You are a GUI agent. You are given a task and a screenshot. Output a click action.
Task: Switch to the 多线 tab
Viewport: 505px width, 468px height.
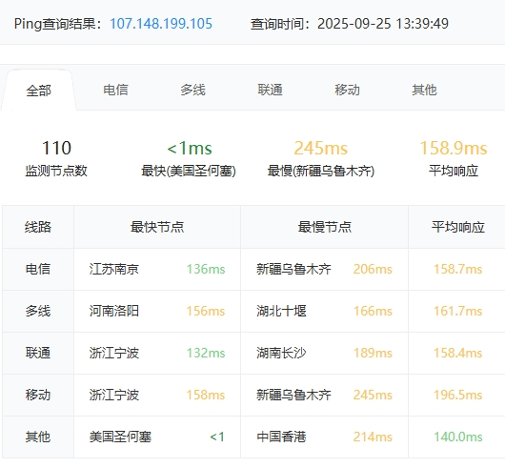[192, 90]
